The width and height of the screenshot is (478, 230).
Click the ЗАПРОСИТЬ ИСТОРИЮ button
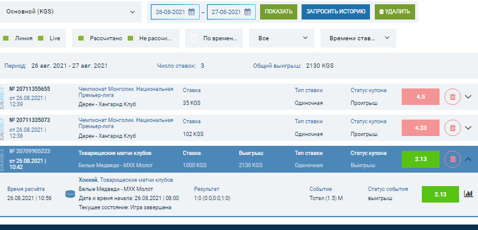pos(336,12)
